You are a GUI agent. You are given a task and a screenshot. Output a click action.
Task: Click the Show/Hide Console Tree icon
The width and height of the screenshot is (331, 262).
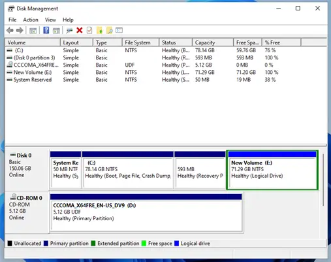click(x=33, y=31)
